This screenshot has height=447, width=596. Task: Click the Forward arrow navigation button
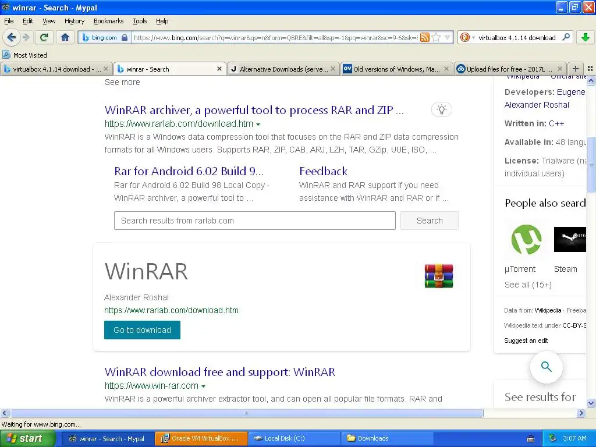click(26, 37)
